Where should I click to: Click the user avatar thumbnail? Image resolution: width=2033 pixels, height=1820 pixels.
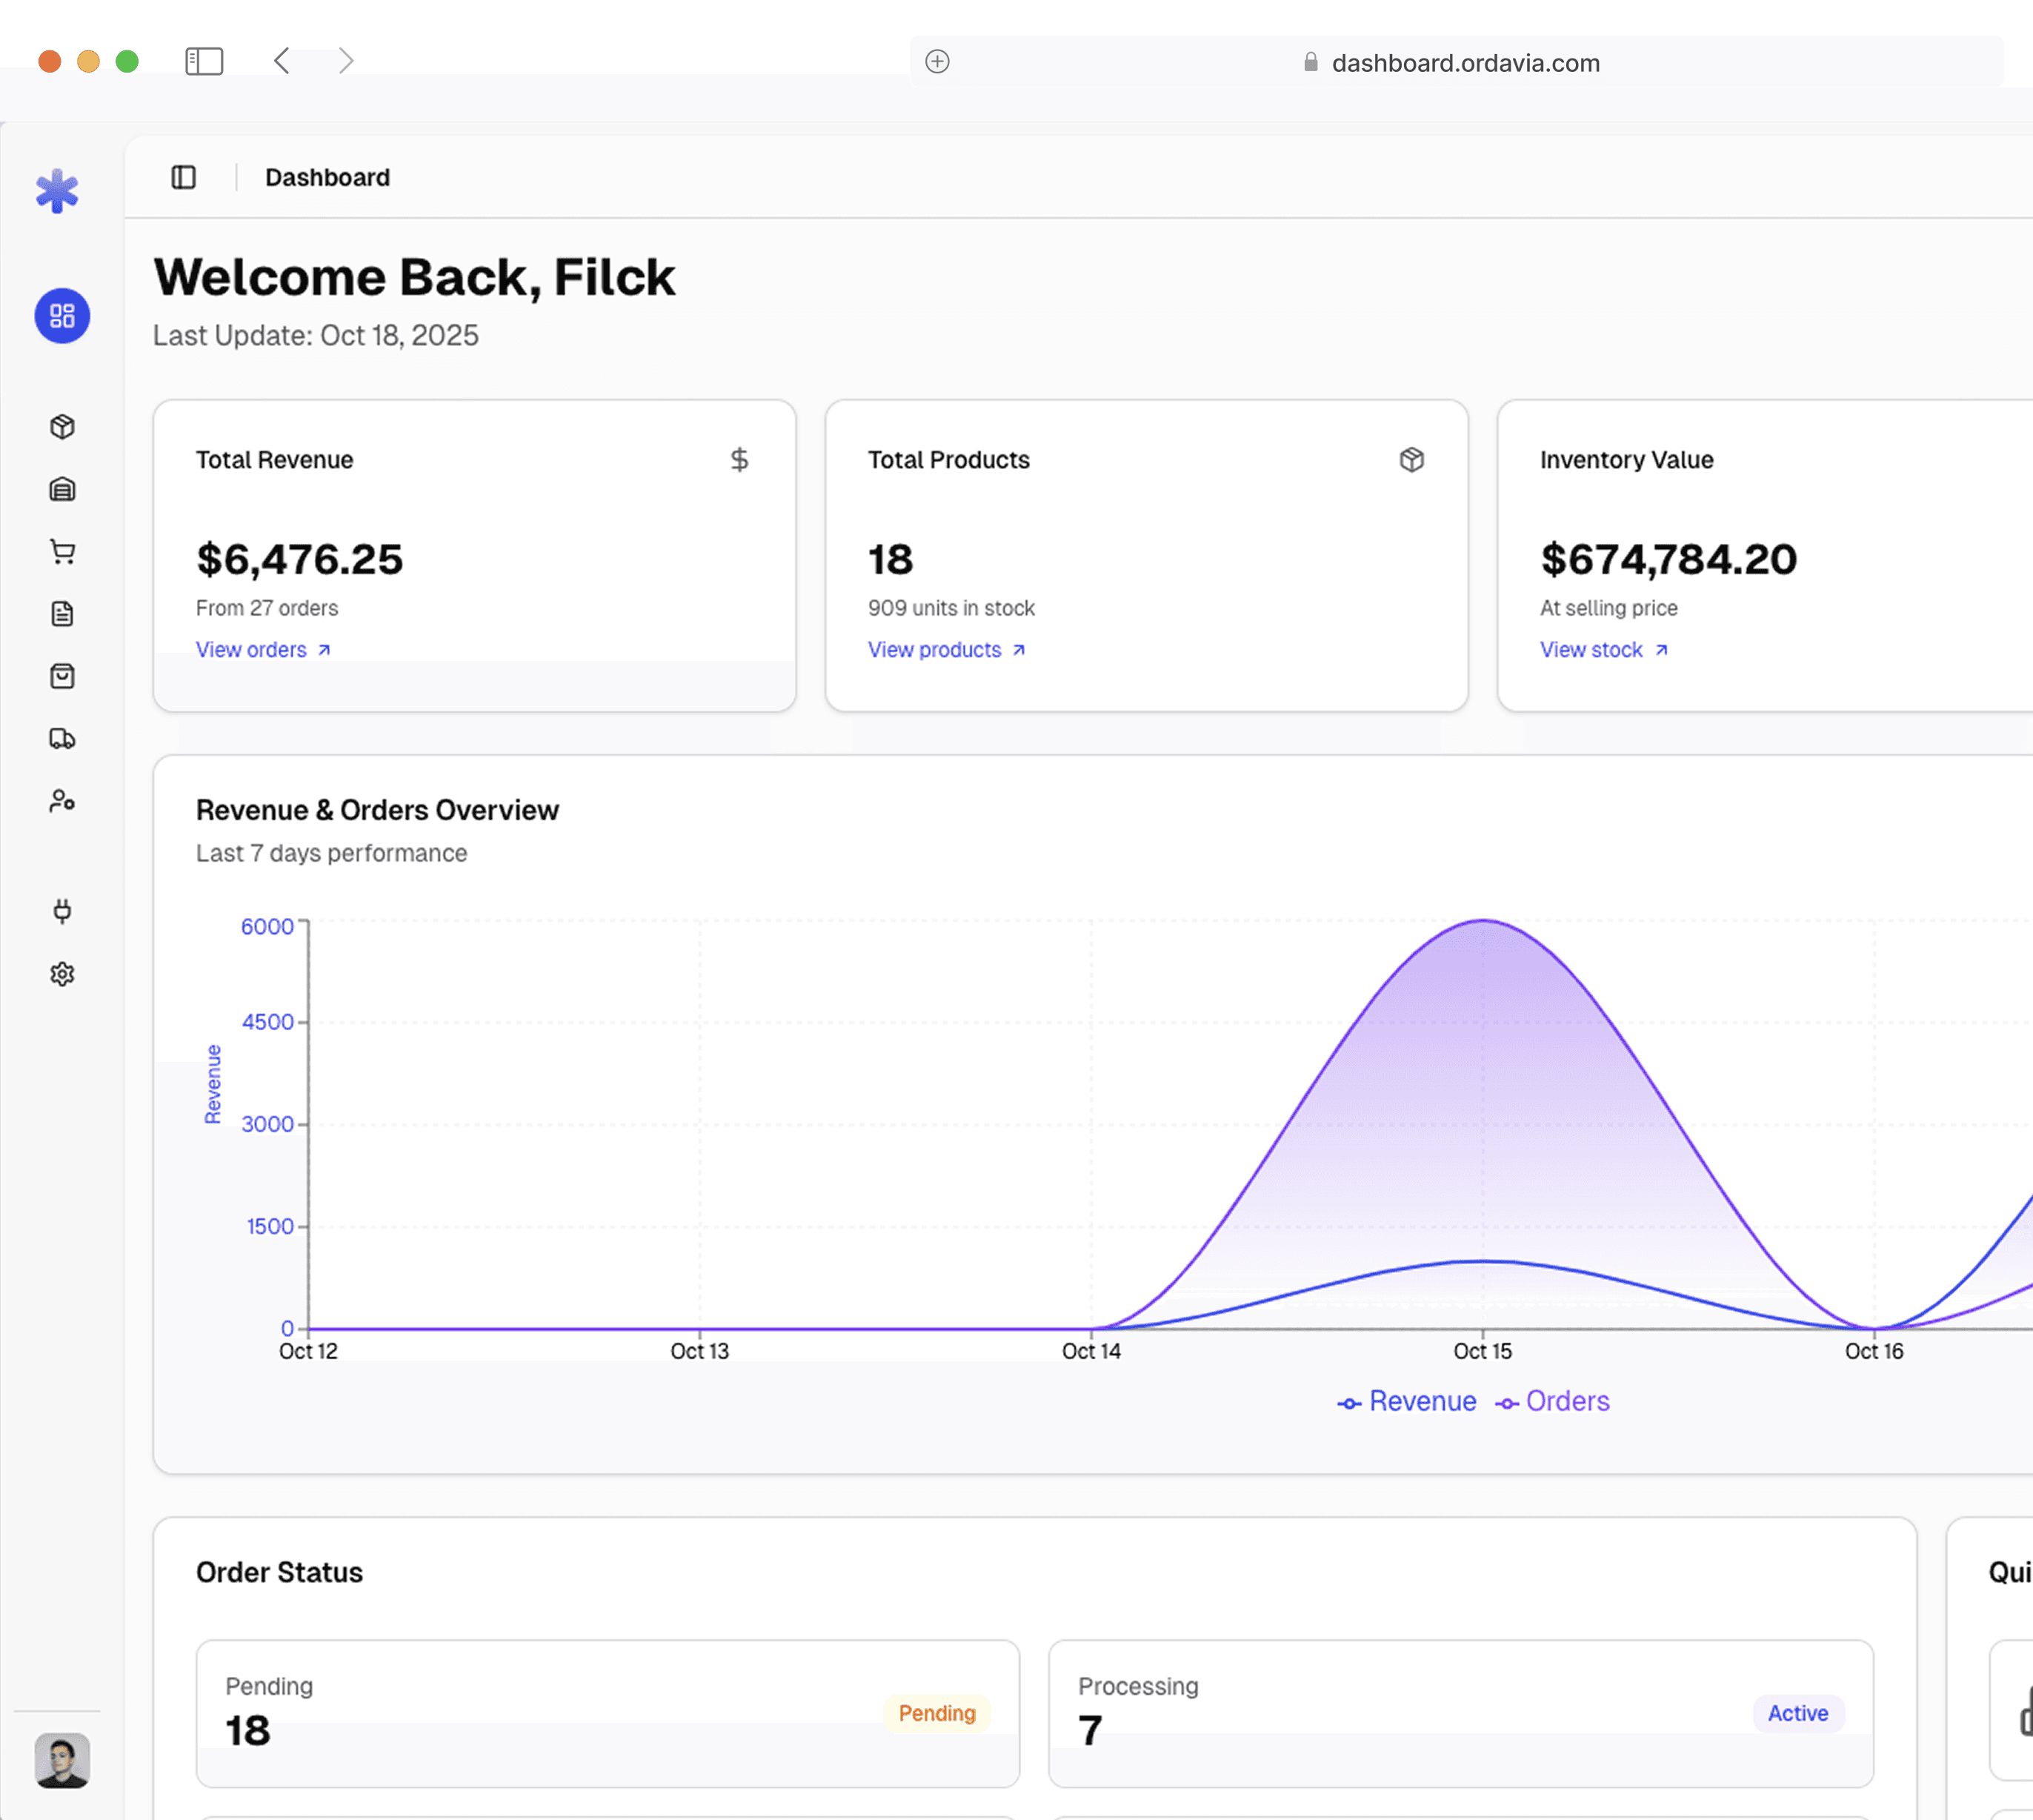pyautogui.click(x=62, y=1760)
